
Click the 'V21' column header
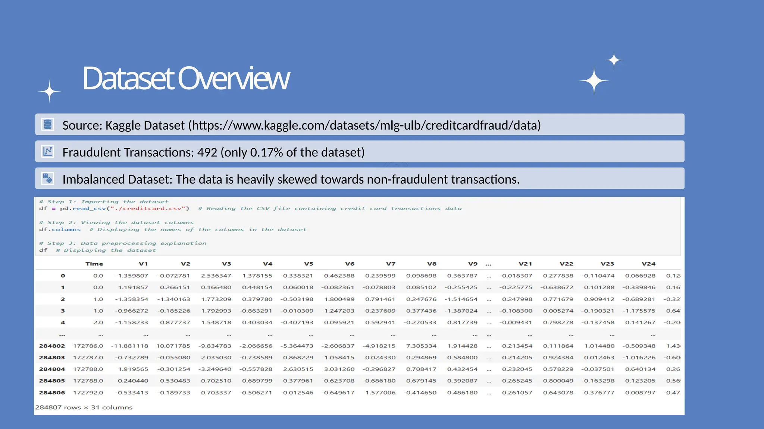525,264
